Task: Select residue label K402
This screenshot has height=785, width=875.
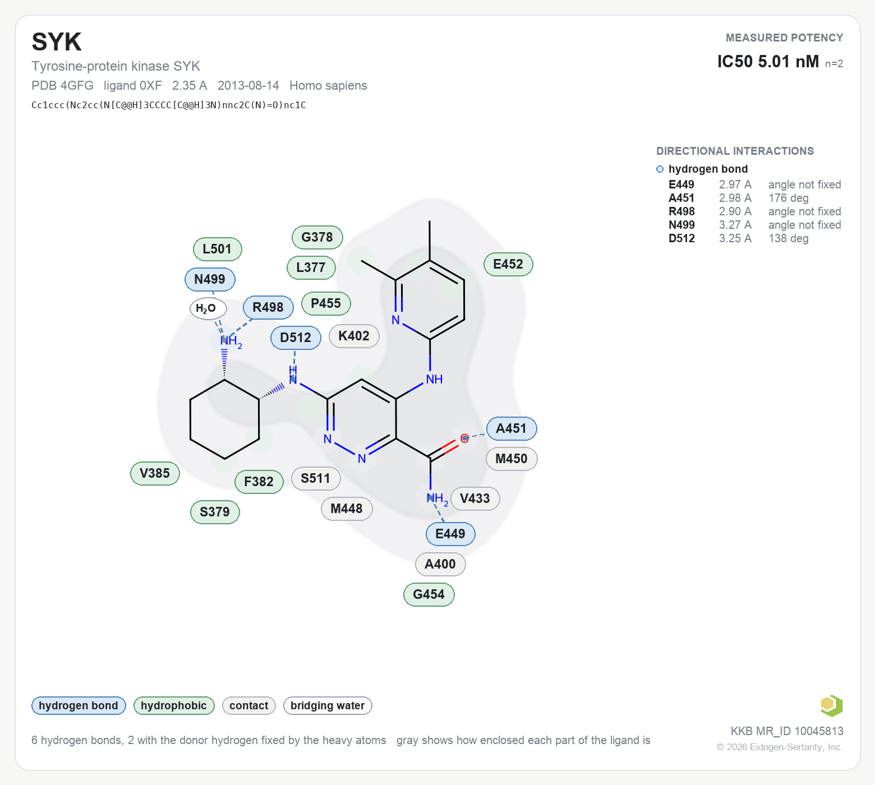Action: 354,336
